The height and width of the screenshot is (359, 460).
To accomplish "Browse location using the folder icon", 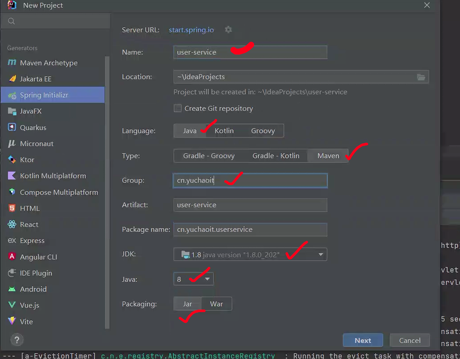I will pos(421,77).
